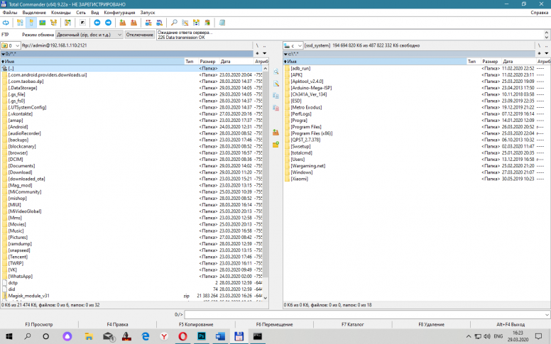The width and height of the screenshot is (551, 344).
Task: Open the find files magnifier icon
Action: point(174,23)
